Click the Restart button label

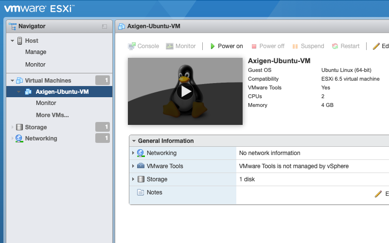tap(350, 46)
